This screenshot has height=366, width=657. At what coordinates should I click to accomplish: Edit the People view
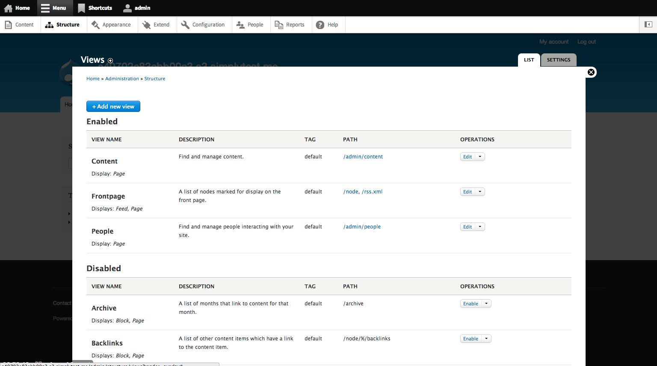coord(468,227)
